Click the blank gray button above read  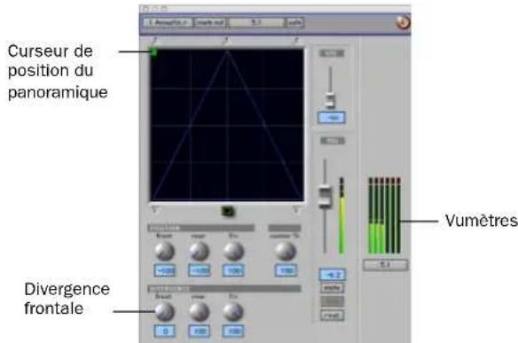333,301
